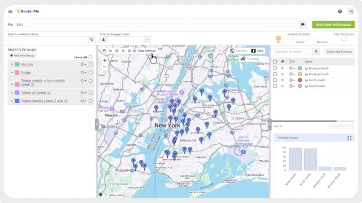Click the Metropolitan Museum of Art marker
The image size is (362, 203).
pos(181,93)
